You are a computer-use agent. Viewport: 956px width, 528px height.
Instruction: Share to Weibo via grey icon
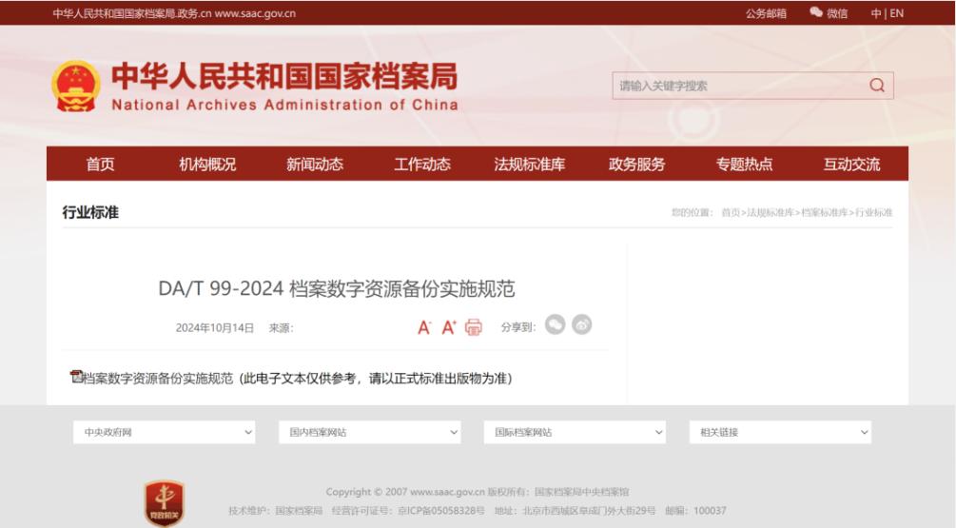click(582, 325)
